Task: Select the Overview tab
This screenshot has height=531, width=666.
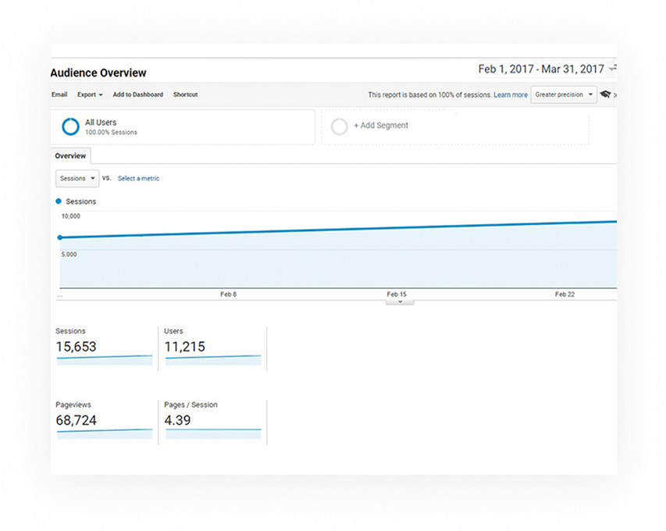Action: click(x=70, y=156)
